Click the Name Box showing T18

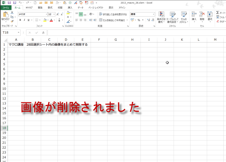(9, 32)
